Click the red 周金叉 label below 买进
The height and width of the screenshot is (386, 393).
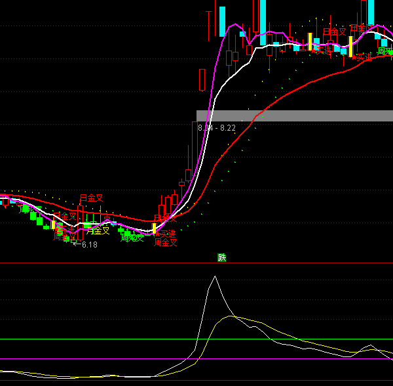[x=166, y=242]
